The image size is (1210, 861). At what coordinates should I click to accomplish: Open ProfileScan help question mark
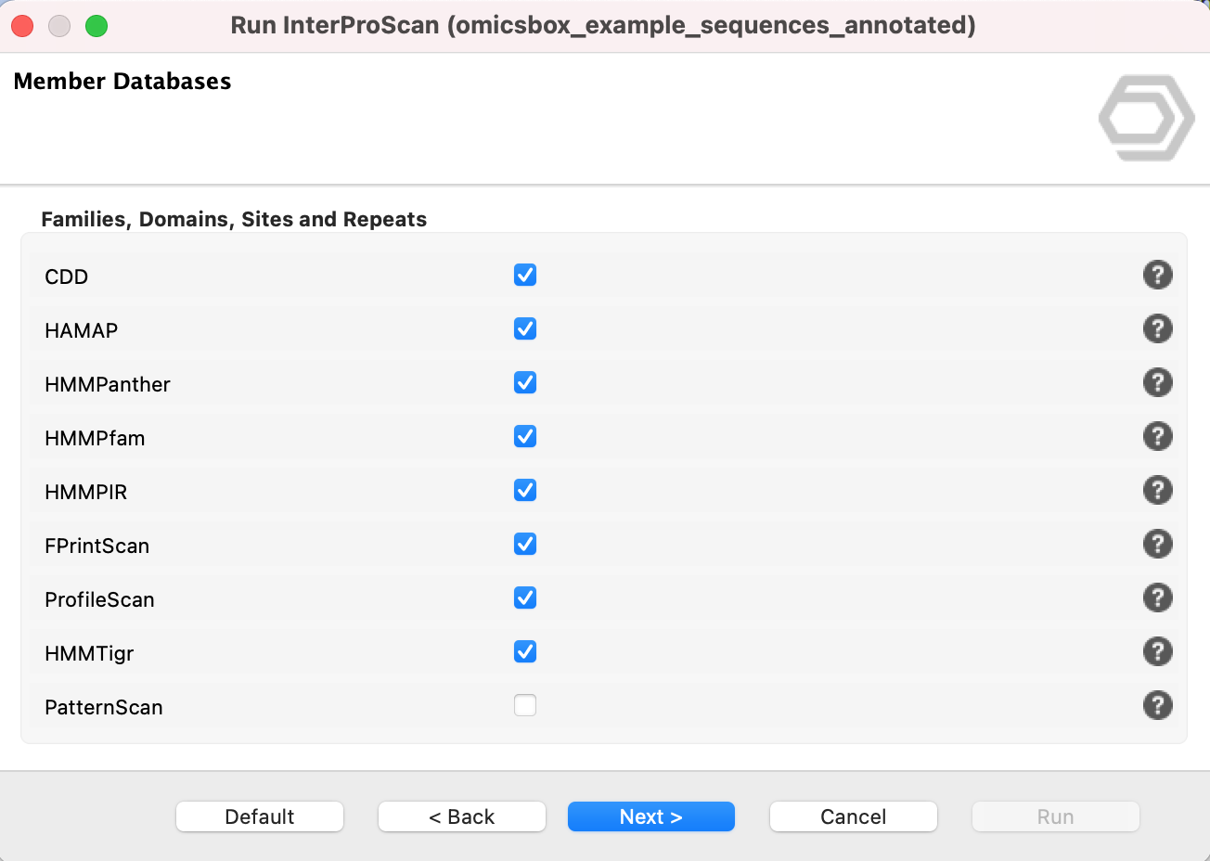pyautogui.click(x=1157, y=598)
